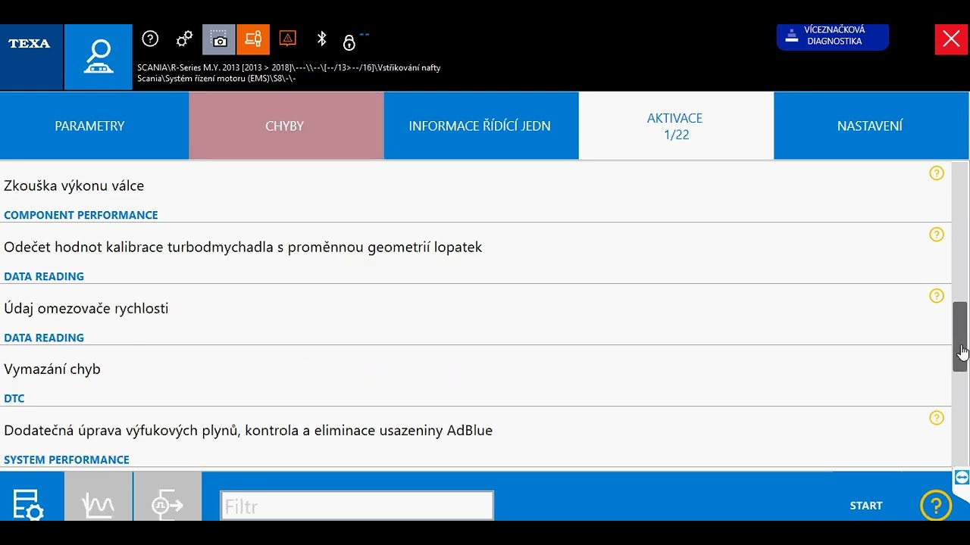Image resolution: width=970 pixels, height=545 pixels.
Task: Open the settings gears icon
Action: pos(184,39)
